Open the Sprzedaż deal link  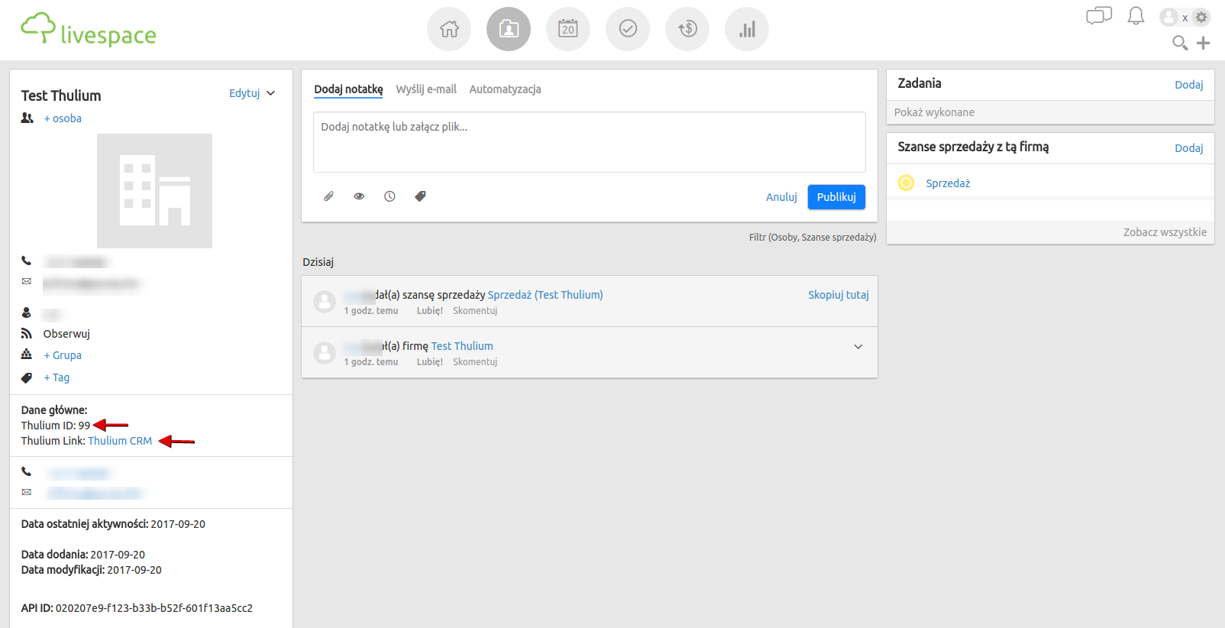[948, 183]
